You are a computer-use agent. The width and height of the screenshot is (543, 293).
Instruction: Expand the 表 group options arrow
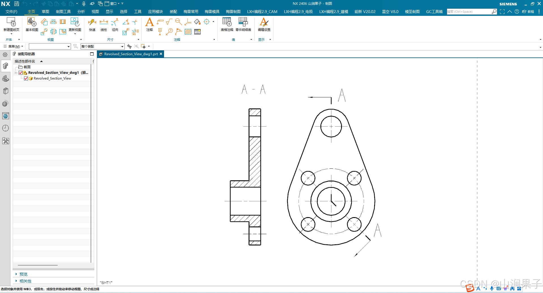click(251, 40)
